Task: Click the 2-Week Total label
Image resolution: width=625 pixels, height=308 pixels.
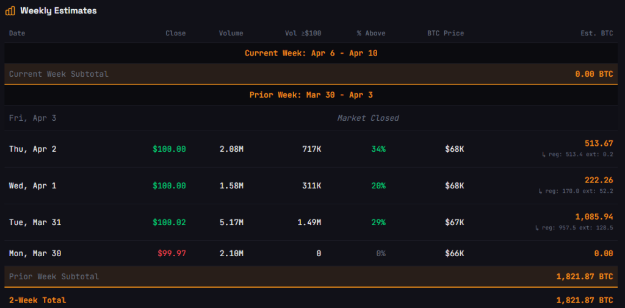Action: pos(37,300)
